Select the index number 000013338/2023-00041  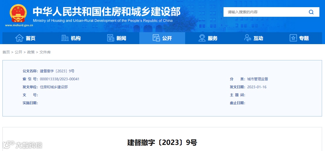[x=60, y=79]
